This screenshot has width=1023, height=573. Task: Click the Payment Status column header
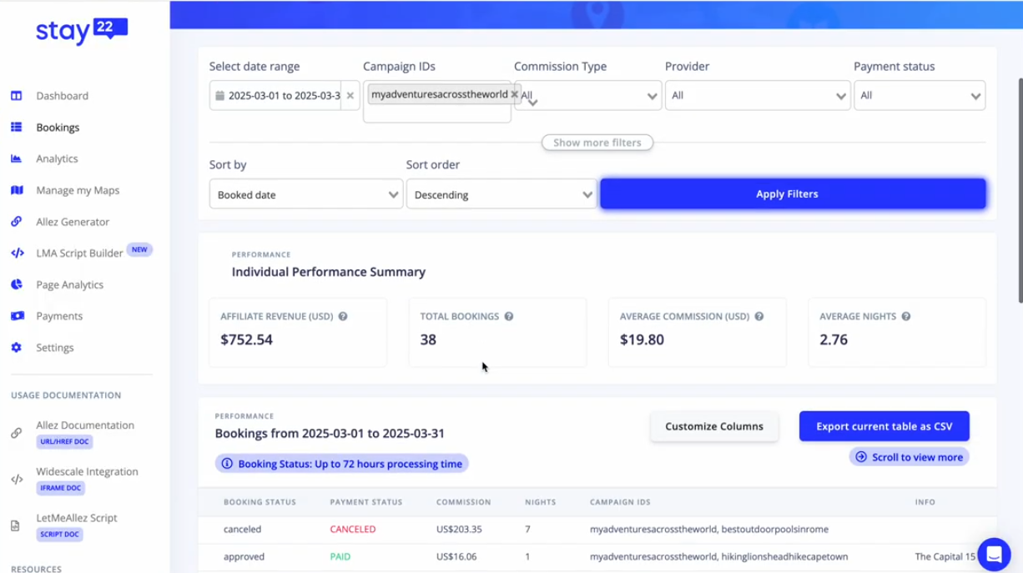366,502
